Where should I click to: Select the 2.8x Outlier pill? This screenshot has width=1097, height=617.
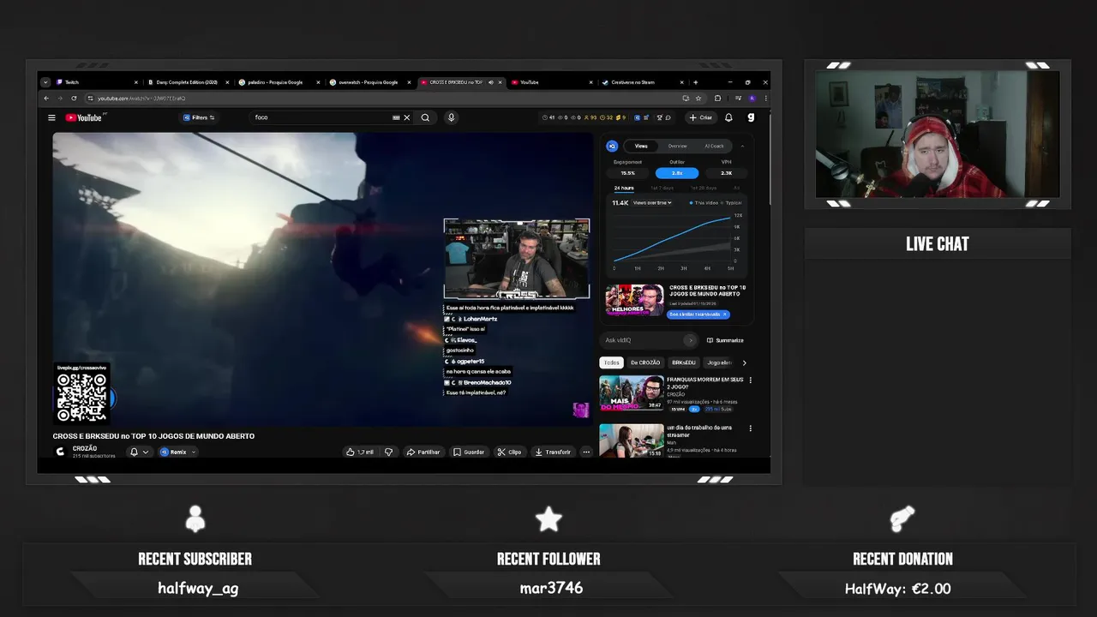point(677,173)
